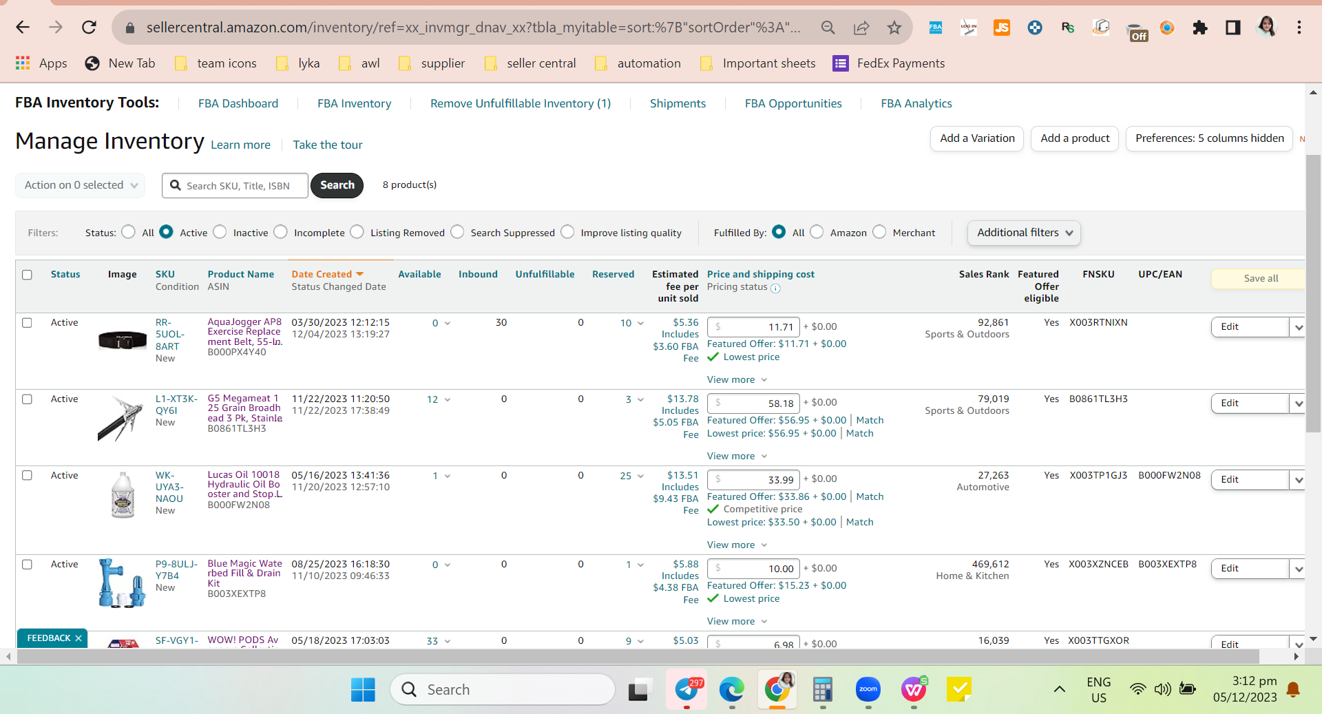Open the FBA Opportunities tab
Image resolution: width=1322 pixels, height=714 pixels.
(x=793, y=103)
